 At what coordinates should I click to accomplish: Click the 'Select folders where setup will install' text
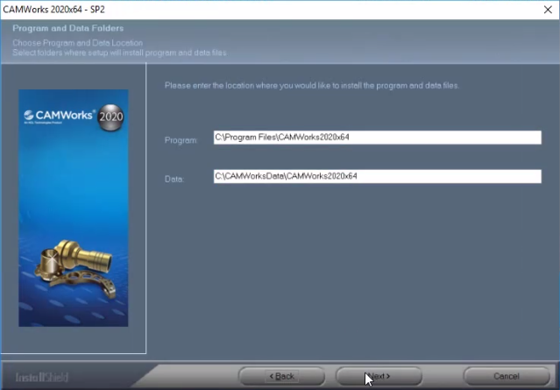point(120,53)
